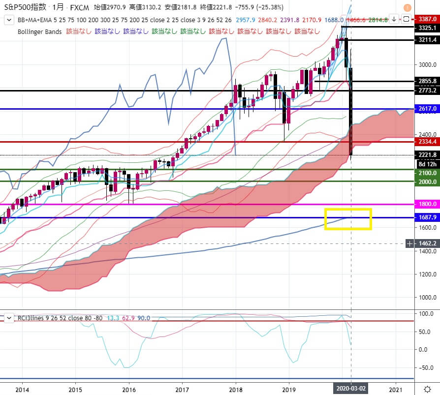This screenshot has width=440, height=395.
Task: Click the 2391.8 legend value
Action: 289,20
